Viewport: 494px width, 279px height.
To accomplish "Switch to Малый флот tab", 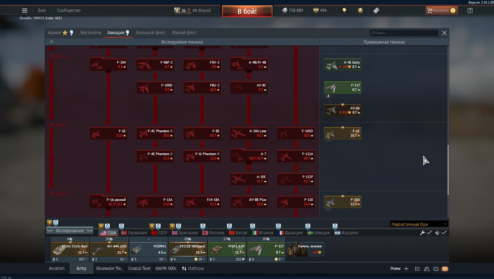I will (185, 33).
